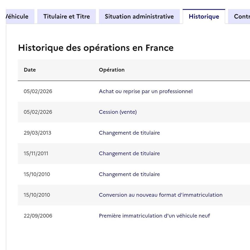Go to the partially visible Véhicule tab

point(18,16)
